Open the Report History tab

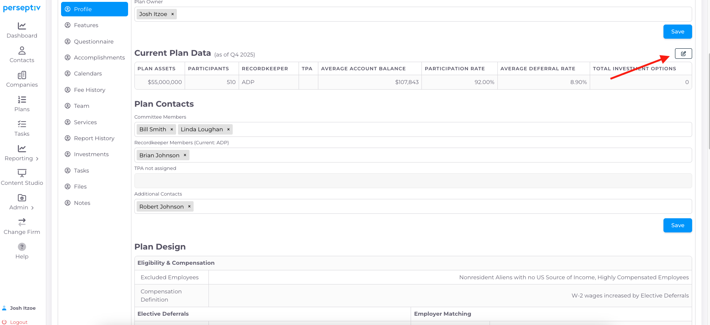pyautogui.click(x=95, y=138)
